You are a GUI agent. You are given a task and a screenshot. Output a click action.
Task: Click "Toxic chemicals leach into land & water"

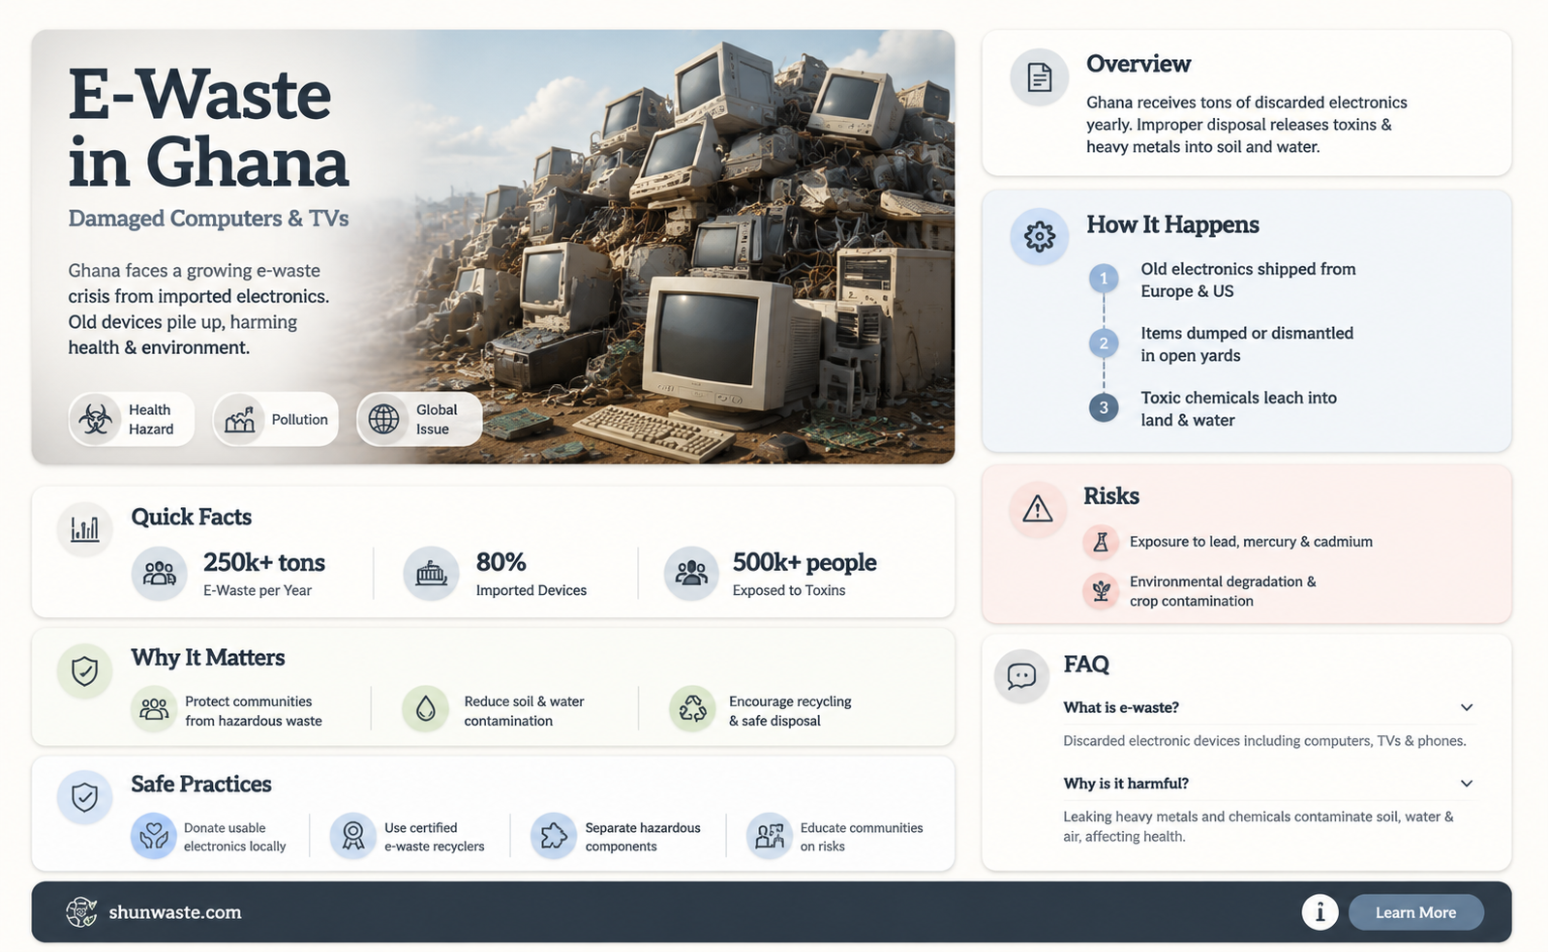[x=1238, y=408]
